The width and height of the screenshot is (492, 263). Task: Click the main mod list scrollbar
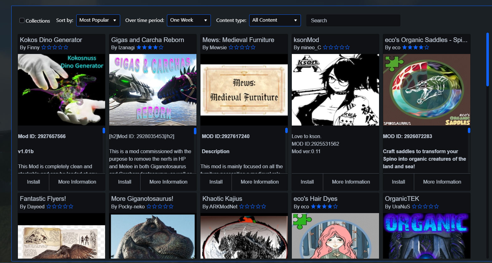[488, 59]
